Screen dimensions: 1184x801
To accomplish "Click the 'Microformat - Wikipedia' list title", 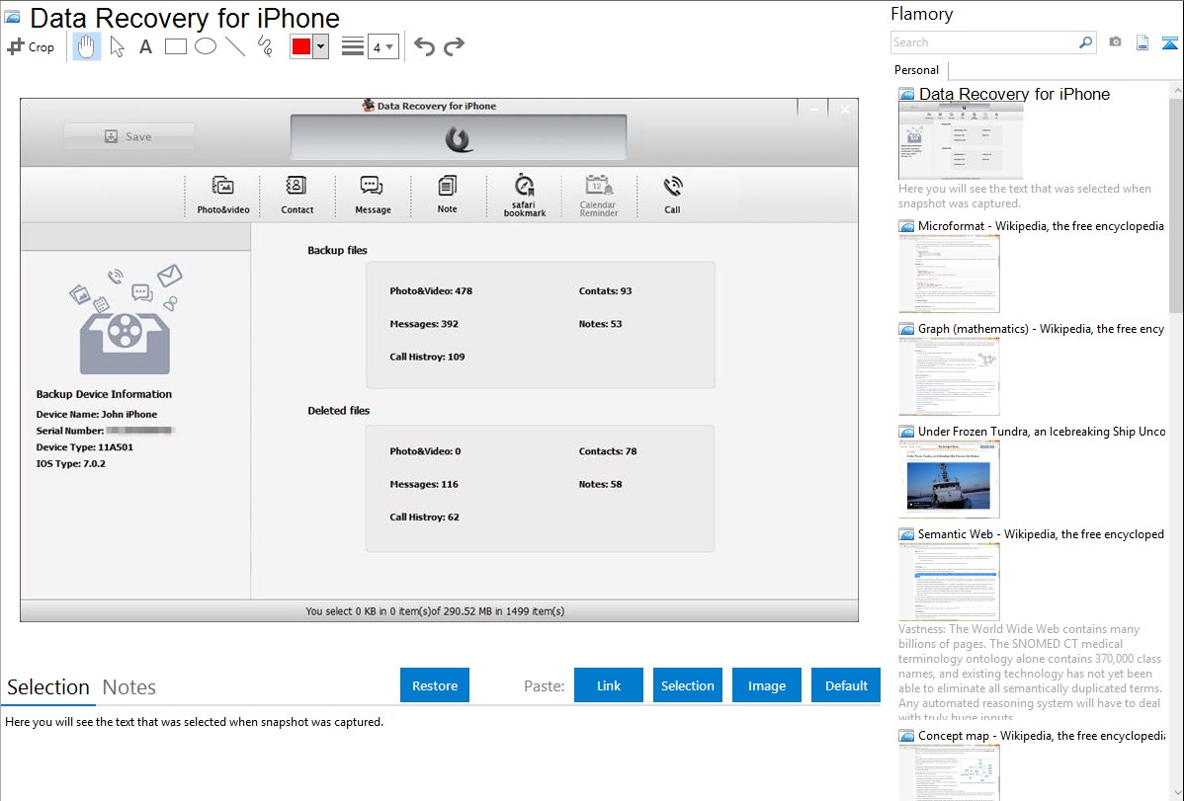I will pos(1041,226).
